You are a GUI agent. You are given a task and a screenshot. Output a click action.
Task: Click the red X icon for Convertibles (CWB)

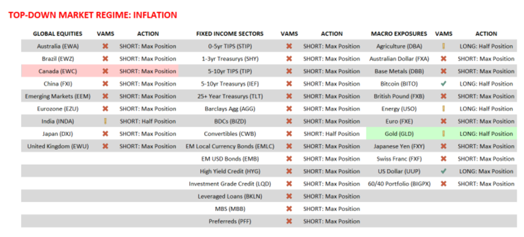[289, 134]
